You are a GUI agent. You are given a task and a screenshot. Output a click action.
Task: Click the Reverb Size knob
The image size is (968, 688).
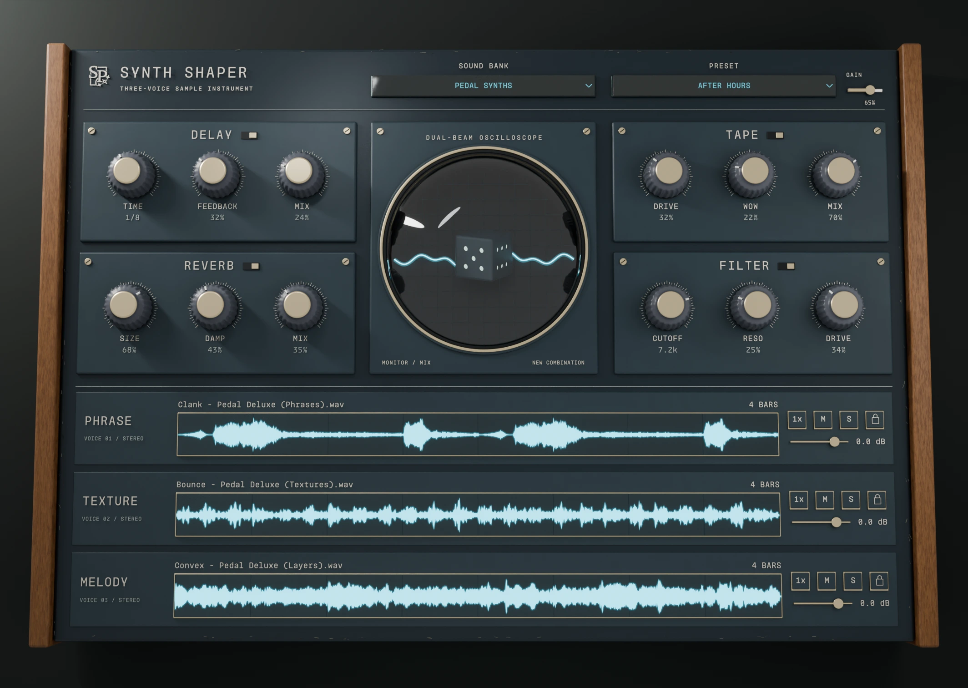[129, 307]
